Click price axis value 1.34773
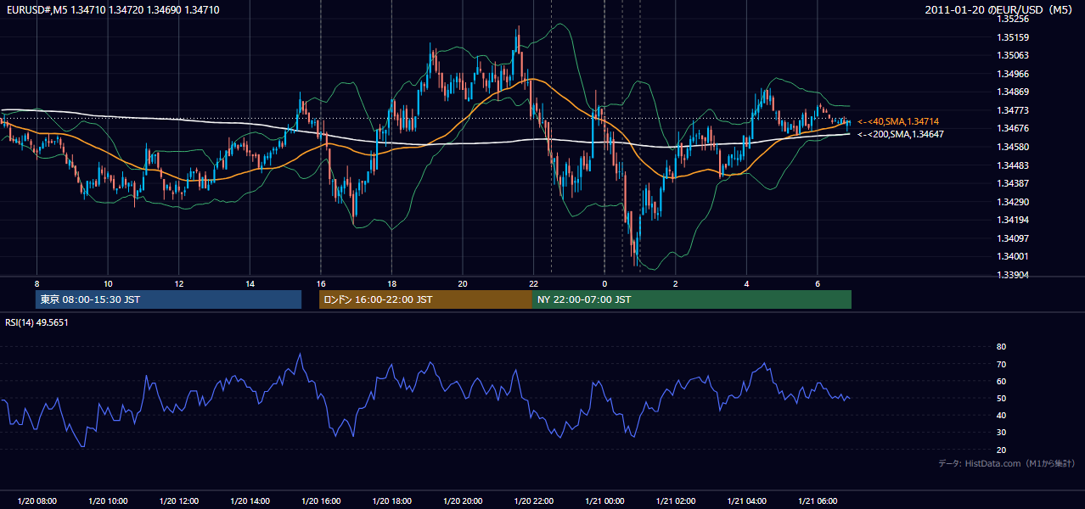This screenshot has height=509, width=1085. tap(1012, 110)
